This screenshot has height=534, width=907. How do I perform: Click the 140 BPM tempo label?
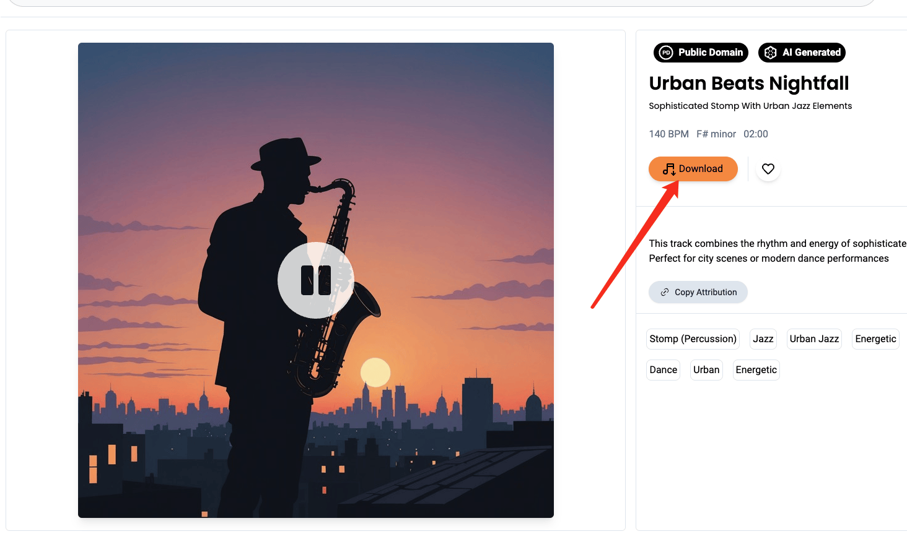pos(669,134)
